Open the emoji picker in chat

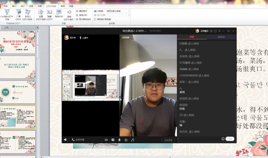(223, 139)
